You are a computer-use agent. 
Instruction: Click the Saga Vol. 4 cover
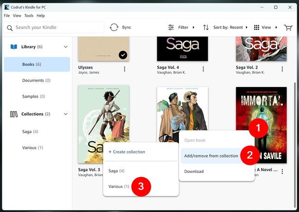[x=182, y=49]
